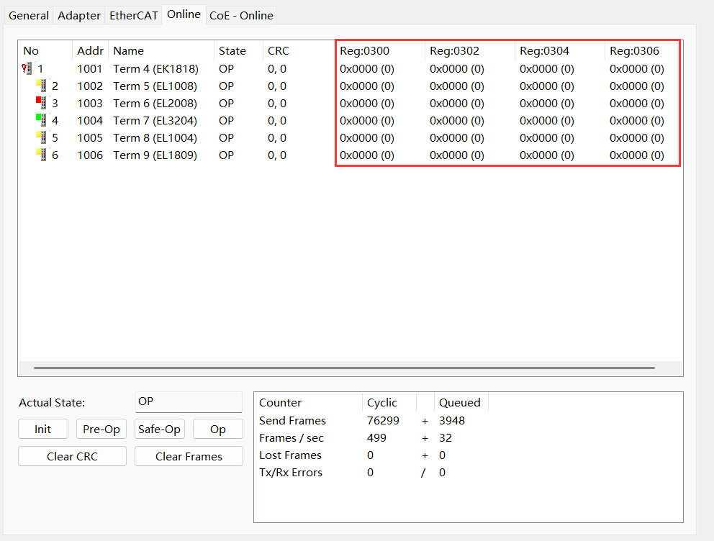The image size is (714, 541).
Task: Click address 1002 in the Addr column
Action: [90, 86]
